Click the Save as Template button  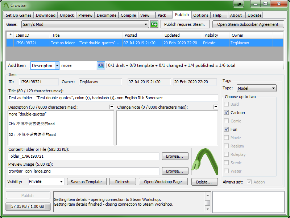click(87, 181)
